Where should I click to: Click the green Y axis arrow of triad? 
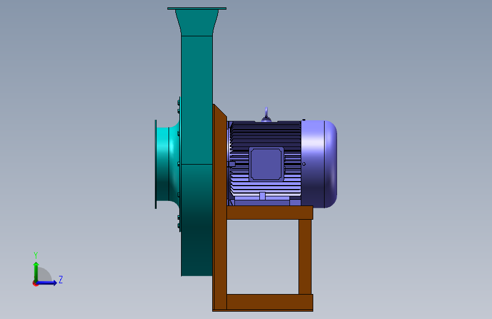(36, 271)
